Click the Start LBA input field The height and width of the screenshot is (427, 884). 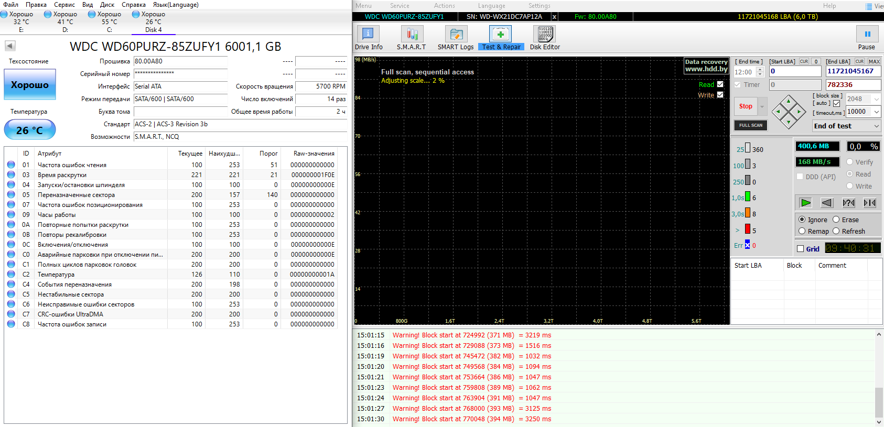pyautogui.click(x=795, y=71)
